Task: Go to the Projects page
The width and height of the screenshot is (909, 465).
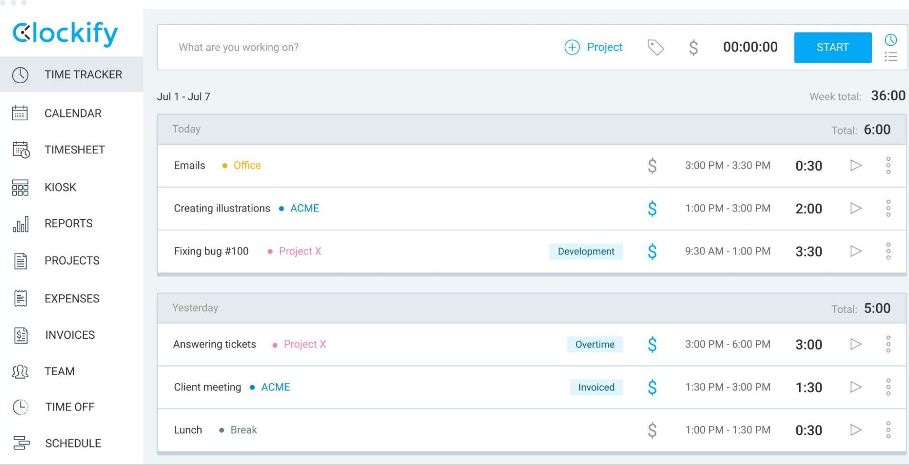Action: point(72,261)
